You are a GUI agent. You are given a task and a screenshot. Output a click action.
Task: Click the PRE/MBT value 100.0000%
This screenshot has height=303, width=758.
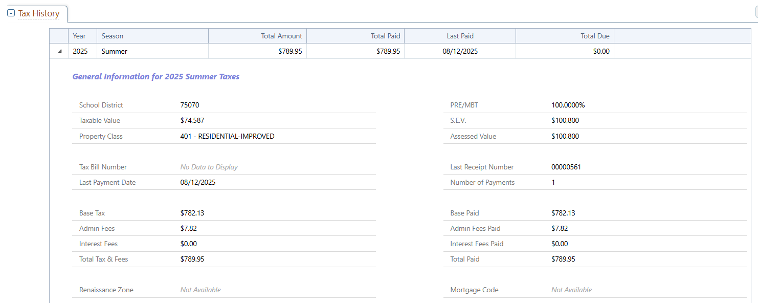point(568,105)
